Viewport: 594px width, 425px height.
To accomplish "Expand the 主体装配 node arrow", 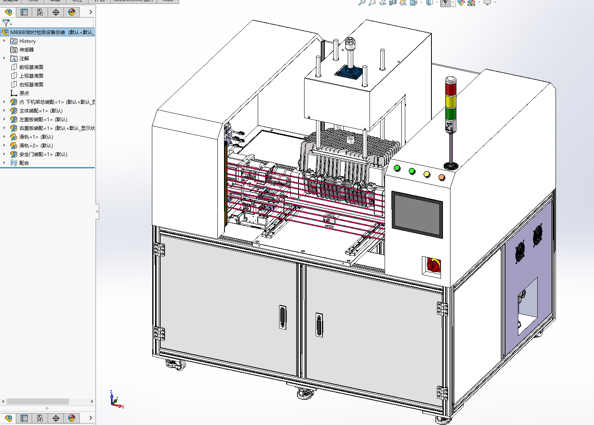I will click(x=4, y=111).
